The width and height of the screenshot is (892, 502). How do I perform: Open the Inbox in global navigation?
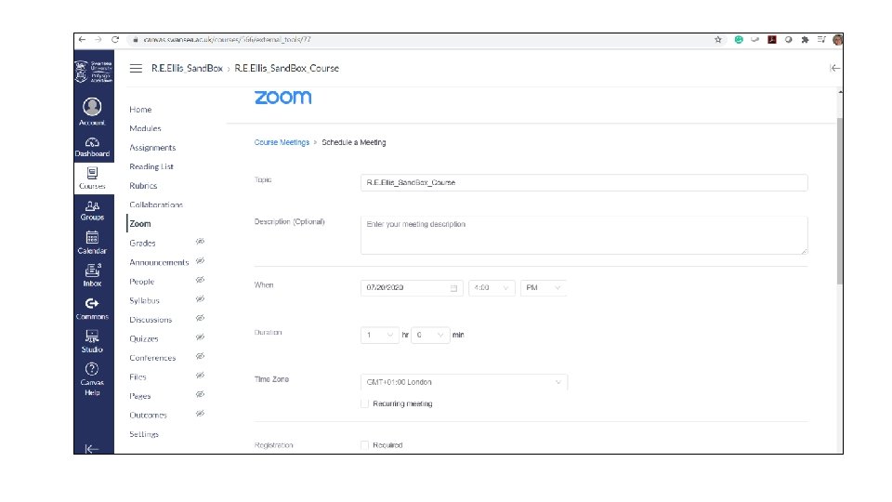point(92,275)
